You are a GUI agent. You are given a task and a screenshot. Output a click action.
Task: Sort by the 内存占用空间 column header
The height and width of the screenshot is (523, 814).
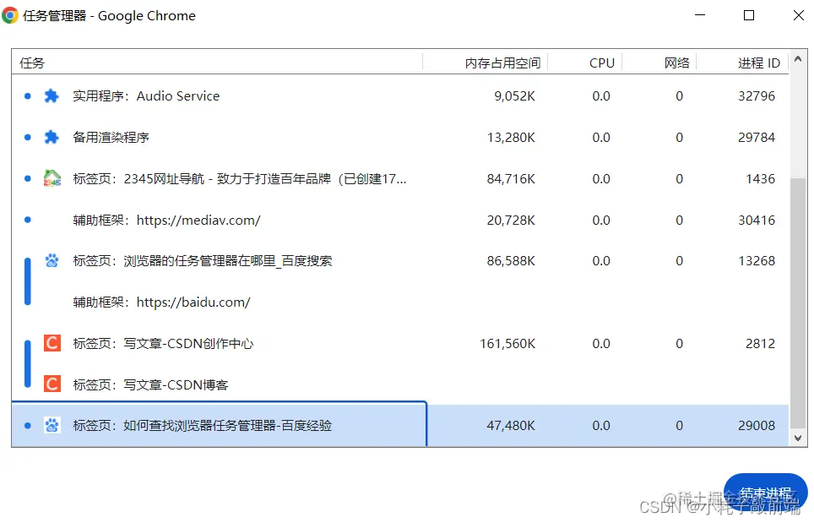[x=486, y=63]
